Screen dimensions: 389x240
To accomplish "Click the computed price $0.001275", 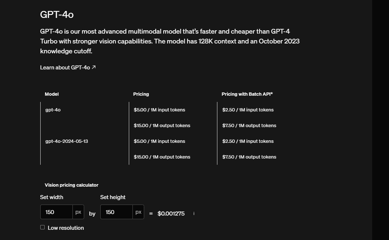I will tap(171, 213).
